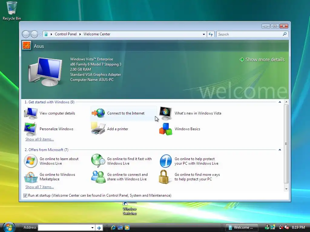Viewport: 310px width, 232px height.
Task: Open the taskbar Address field dropdown
Action: [92, 228]
